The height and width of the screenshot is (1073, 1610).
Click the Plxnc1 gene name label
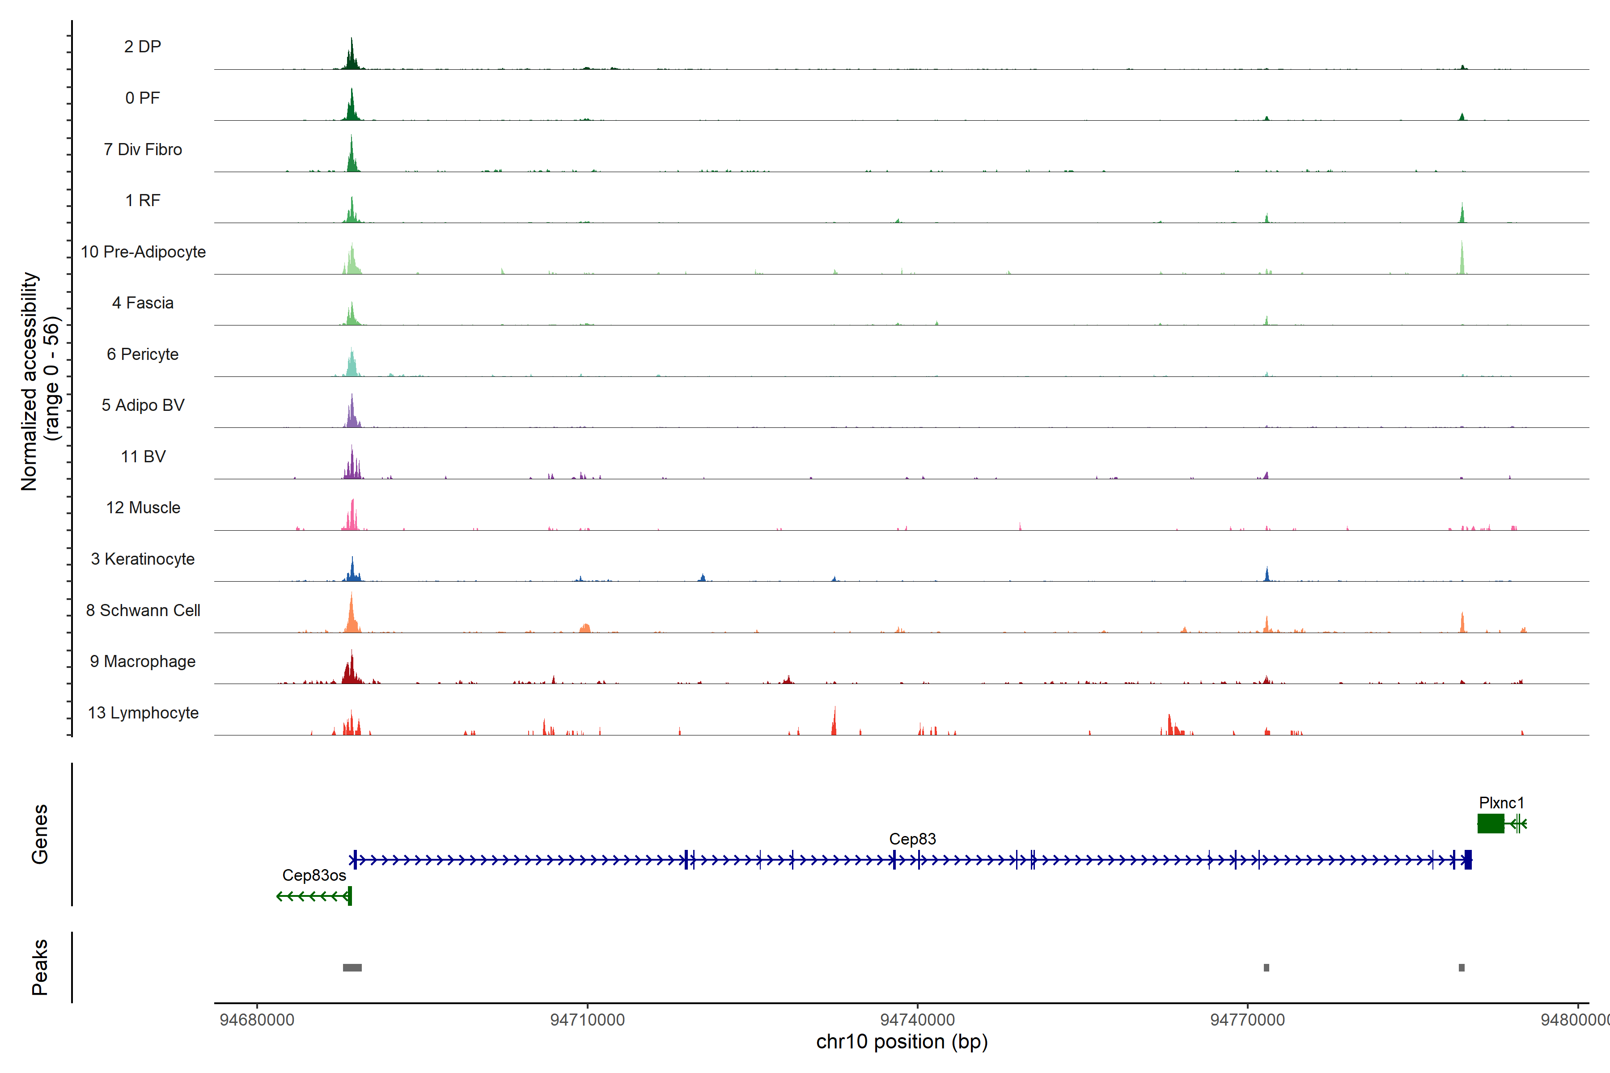(x=1501, y=803)
